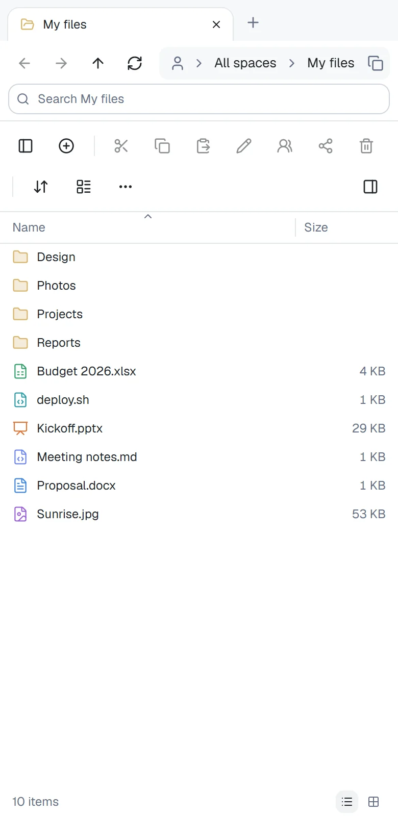Click the new item plus-circle icon

pos(66,146)
